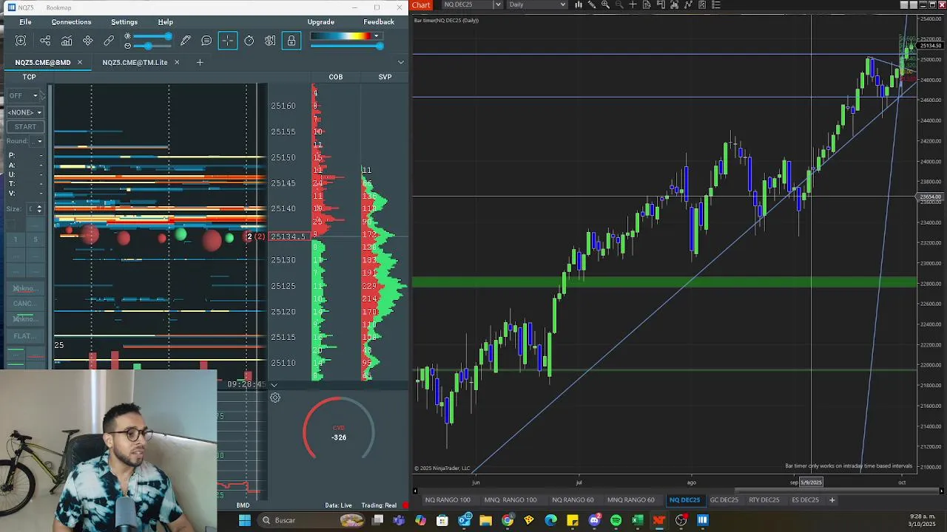Viewport: 947px width, 532px height.
Task: Open the Help menu in Bookmap
Action: [x=165, y=22]
